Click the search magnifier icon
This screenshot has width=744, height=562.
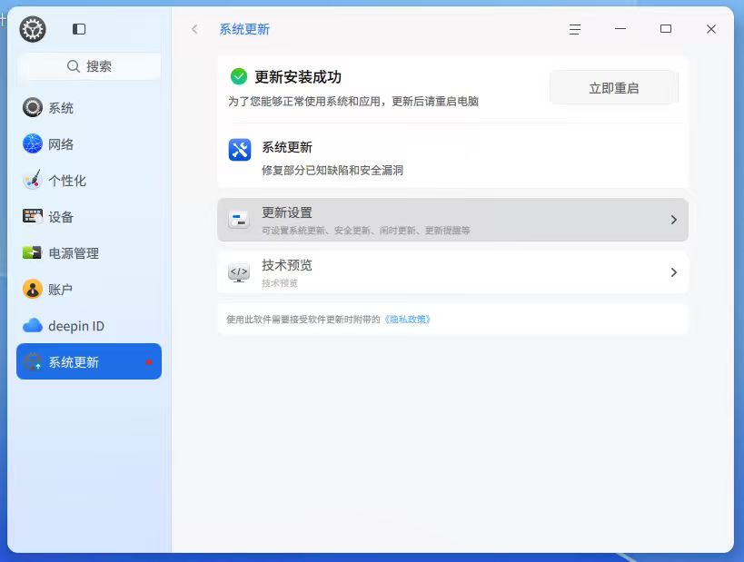pos(73,66)
